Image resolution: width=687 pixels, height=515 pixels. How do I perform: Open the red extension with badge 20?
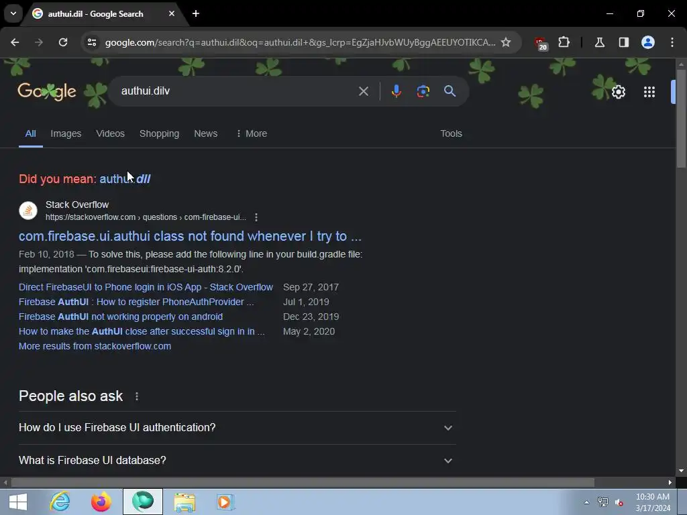pos(541,43)
